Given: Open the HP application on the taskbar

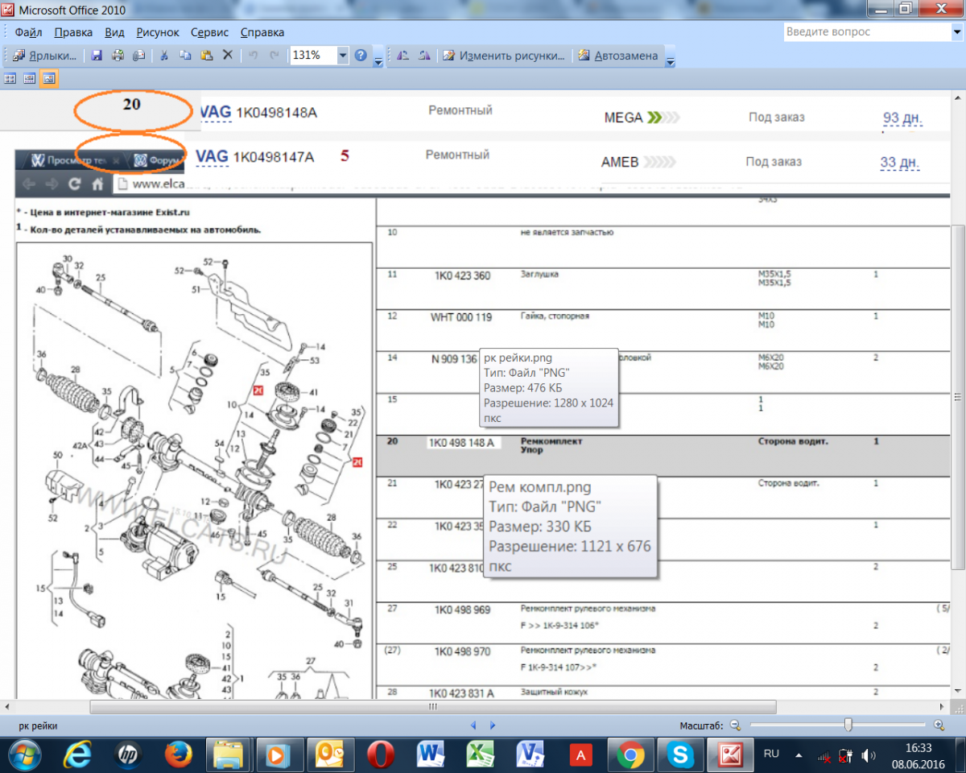Looking at the screenshot, I should pos(128,755).
